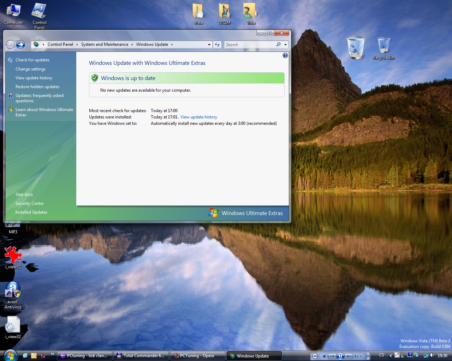Open Windows Update help question mark
Image resolution: width=452 pixels, height=361 pixels.
coord(285,55)
